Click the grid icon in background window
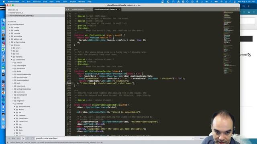 coord(244,6)
